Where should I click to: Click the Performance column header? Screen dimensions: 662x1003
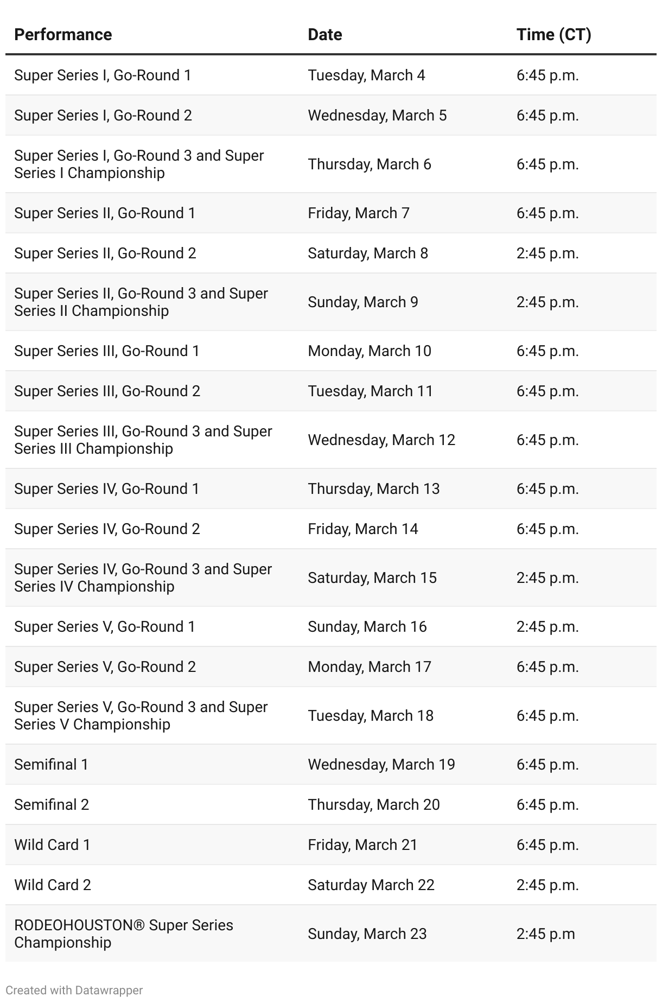pyautogui.click(x=63, y=35)
